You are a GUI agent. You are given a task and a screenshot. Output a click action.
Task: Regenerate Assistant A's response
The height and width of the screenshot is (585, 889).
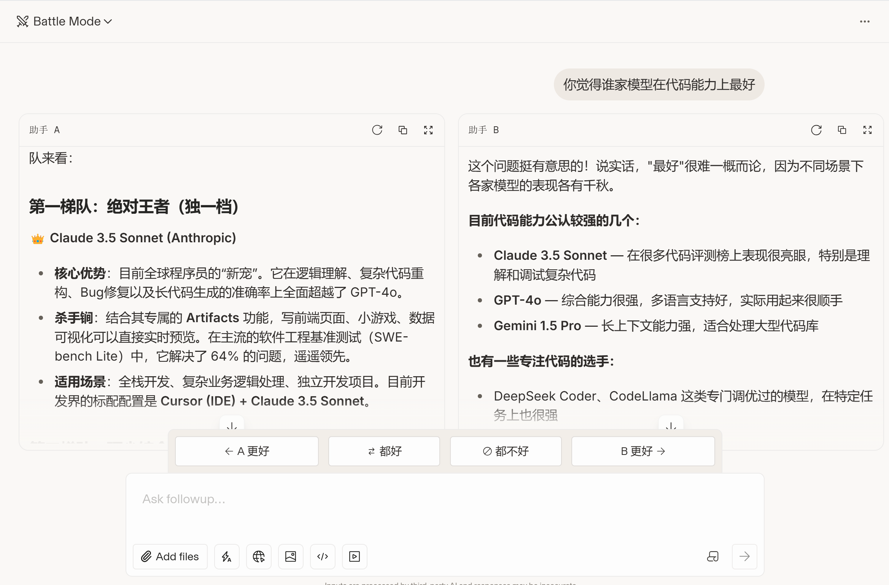coord(377,130)
